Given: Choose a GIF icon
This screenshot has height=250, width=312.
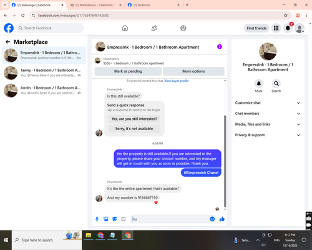Looking at the screenshot, I should click(124, 219).
